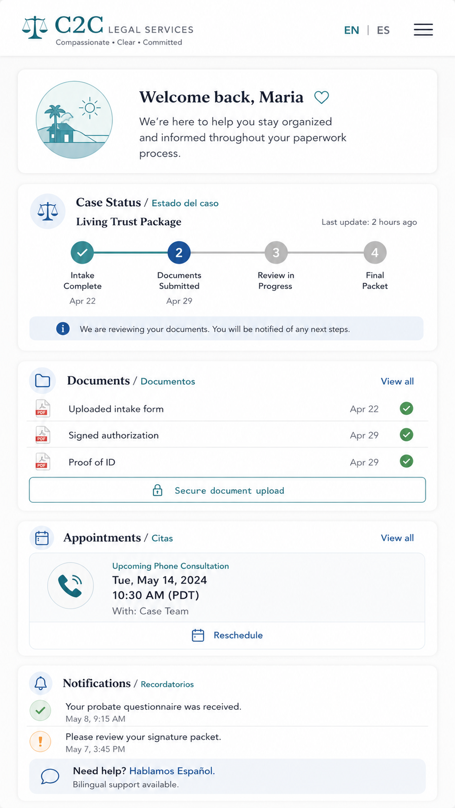Click green check for Proof of ID
Screen dimensions: 455x808
coord(407,461)
